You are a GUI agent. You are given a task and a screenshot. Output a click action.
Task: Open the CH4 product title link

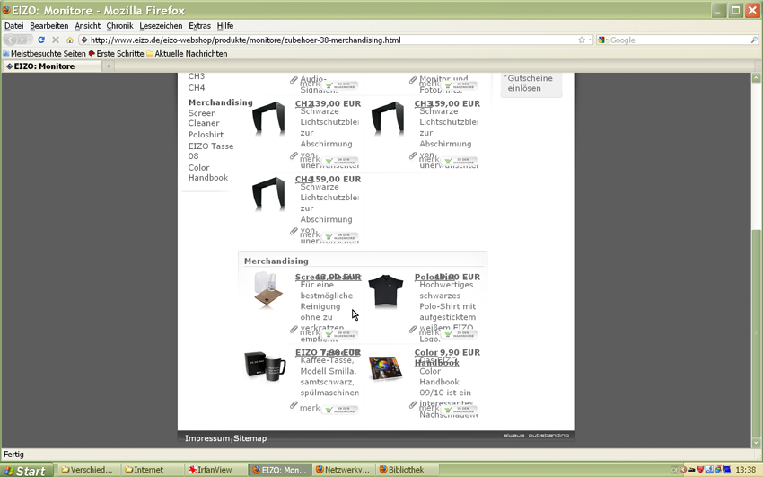tap(304, 179)
